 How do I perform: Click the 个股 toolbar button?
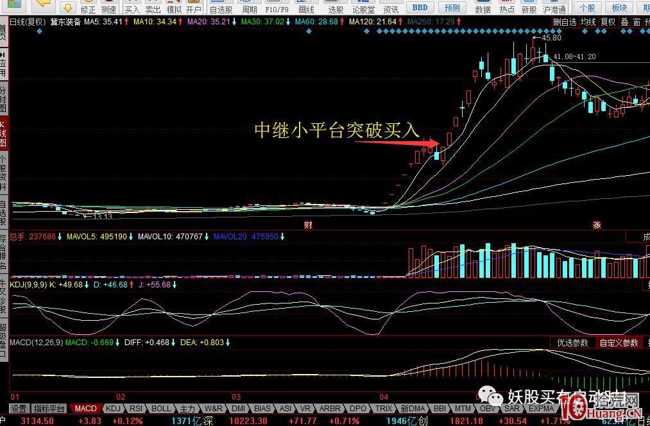tap(587, 7)
